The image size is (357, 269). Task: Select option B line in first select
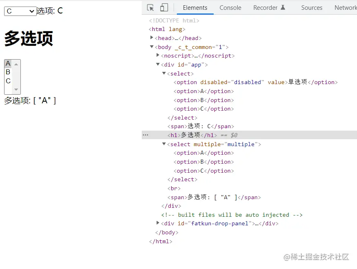[x=203, y=100]
